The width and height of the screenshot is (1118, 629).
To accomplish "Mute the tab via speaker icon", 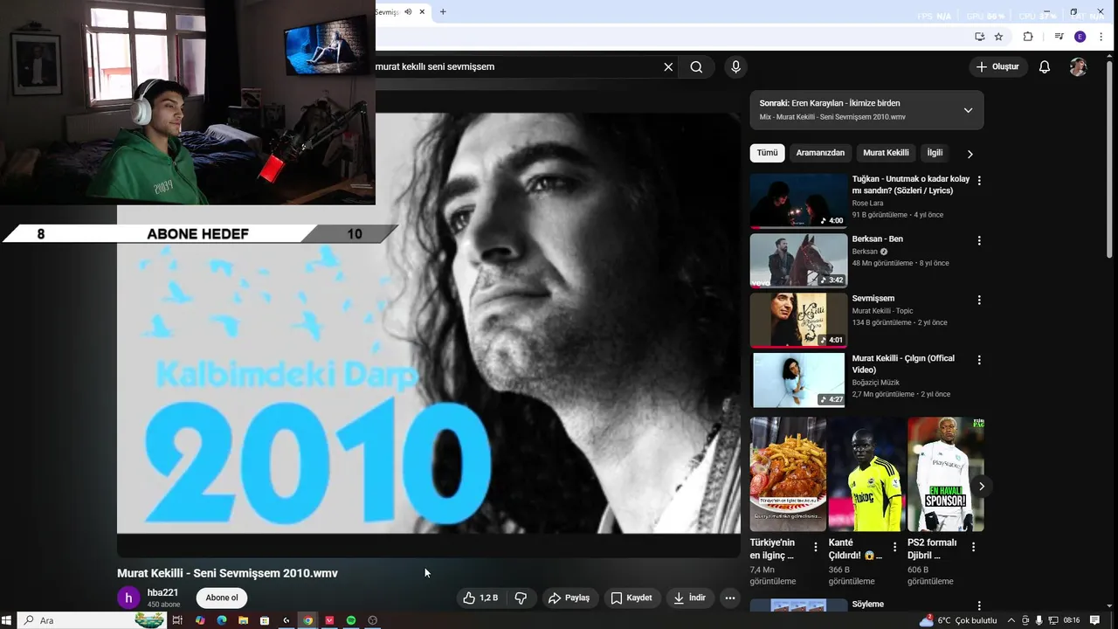I will (408, 11).
